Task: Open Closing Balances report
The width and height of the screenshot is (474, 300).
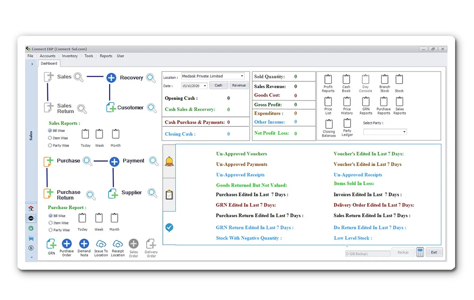Action: [x=329, y=124]
